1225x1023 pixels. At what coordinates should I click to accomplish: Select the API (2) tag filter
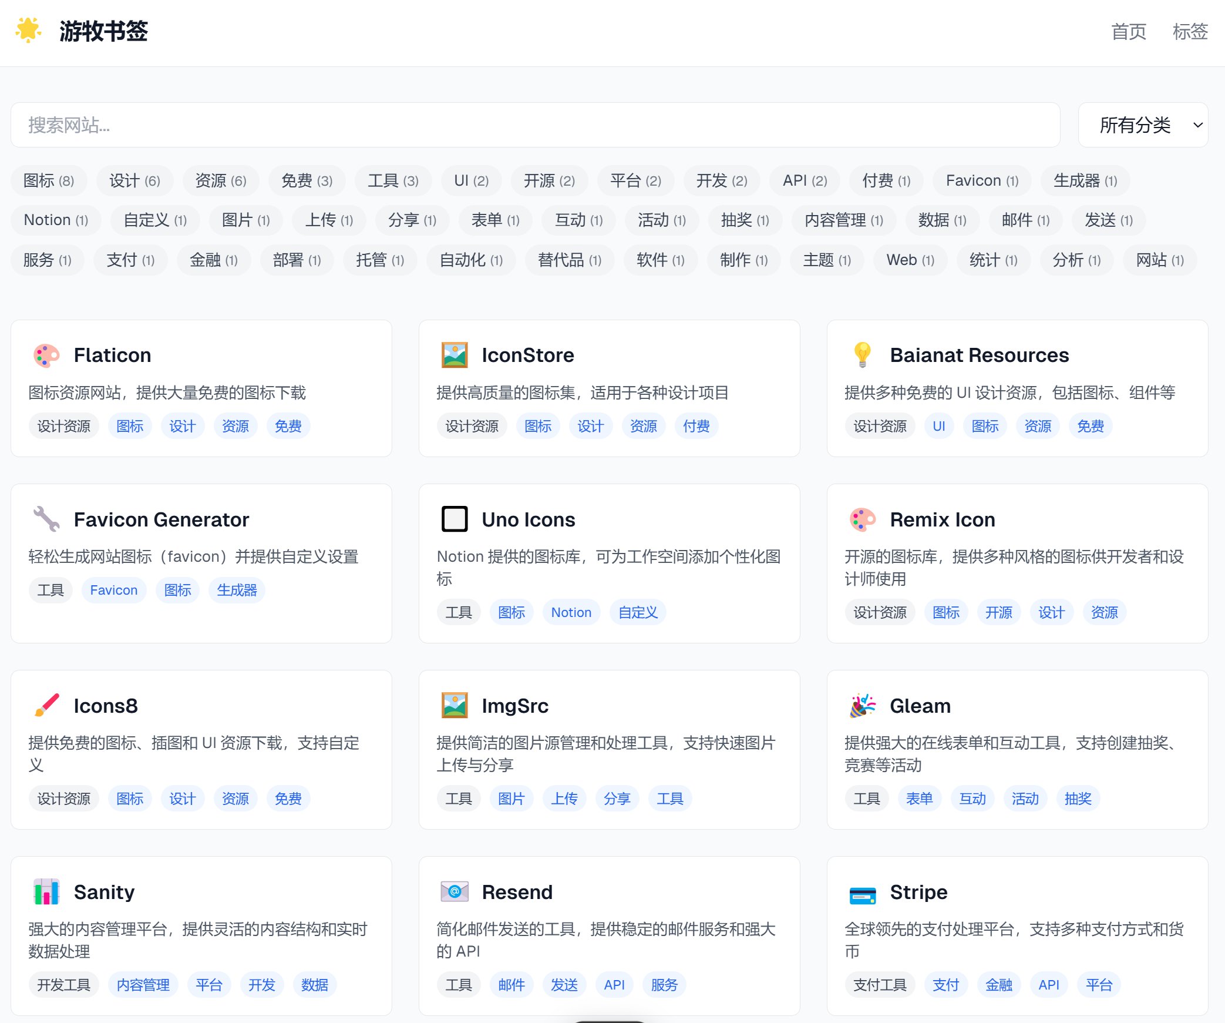pyautogui.click(x=805, y=180)
